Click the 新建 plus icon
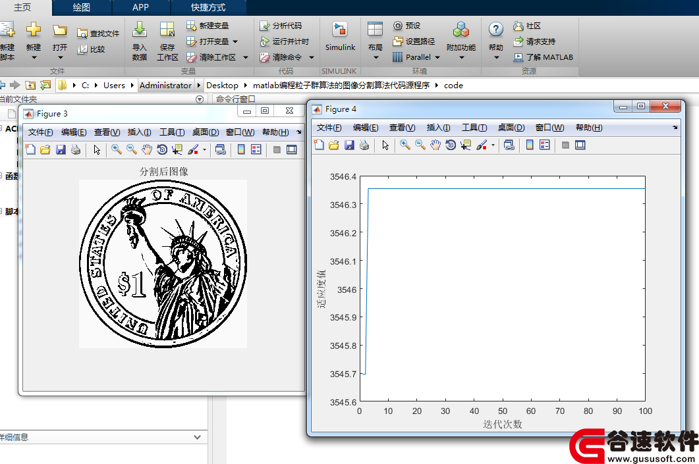 pyautogui.click(x=34, y=30)
